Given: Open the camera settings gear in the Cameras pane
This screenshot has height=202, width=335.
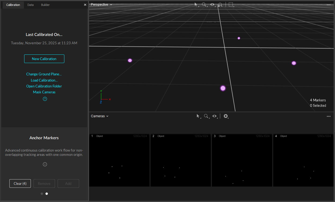Looking at the screenshot, I should click(x=226, y=116).
